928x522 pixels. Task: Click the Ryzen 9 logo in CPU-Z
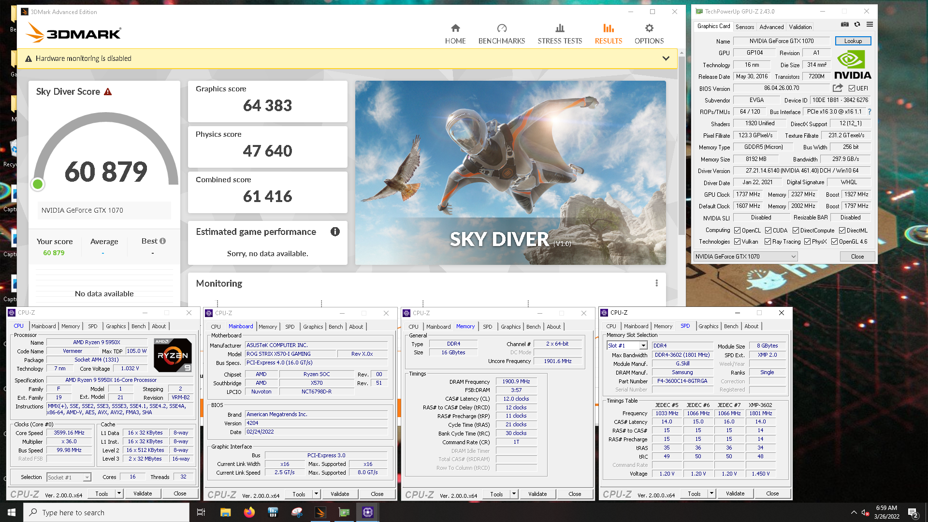[x=173, y=355]
